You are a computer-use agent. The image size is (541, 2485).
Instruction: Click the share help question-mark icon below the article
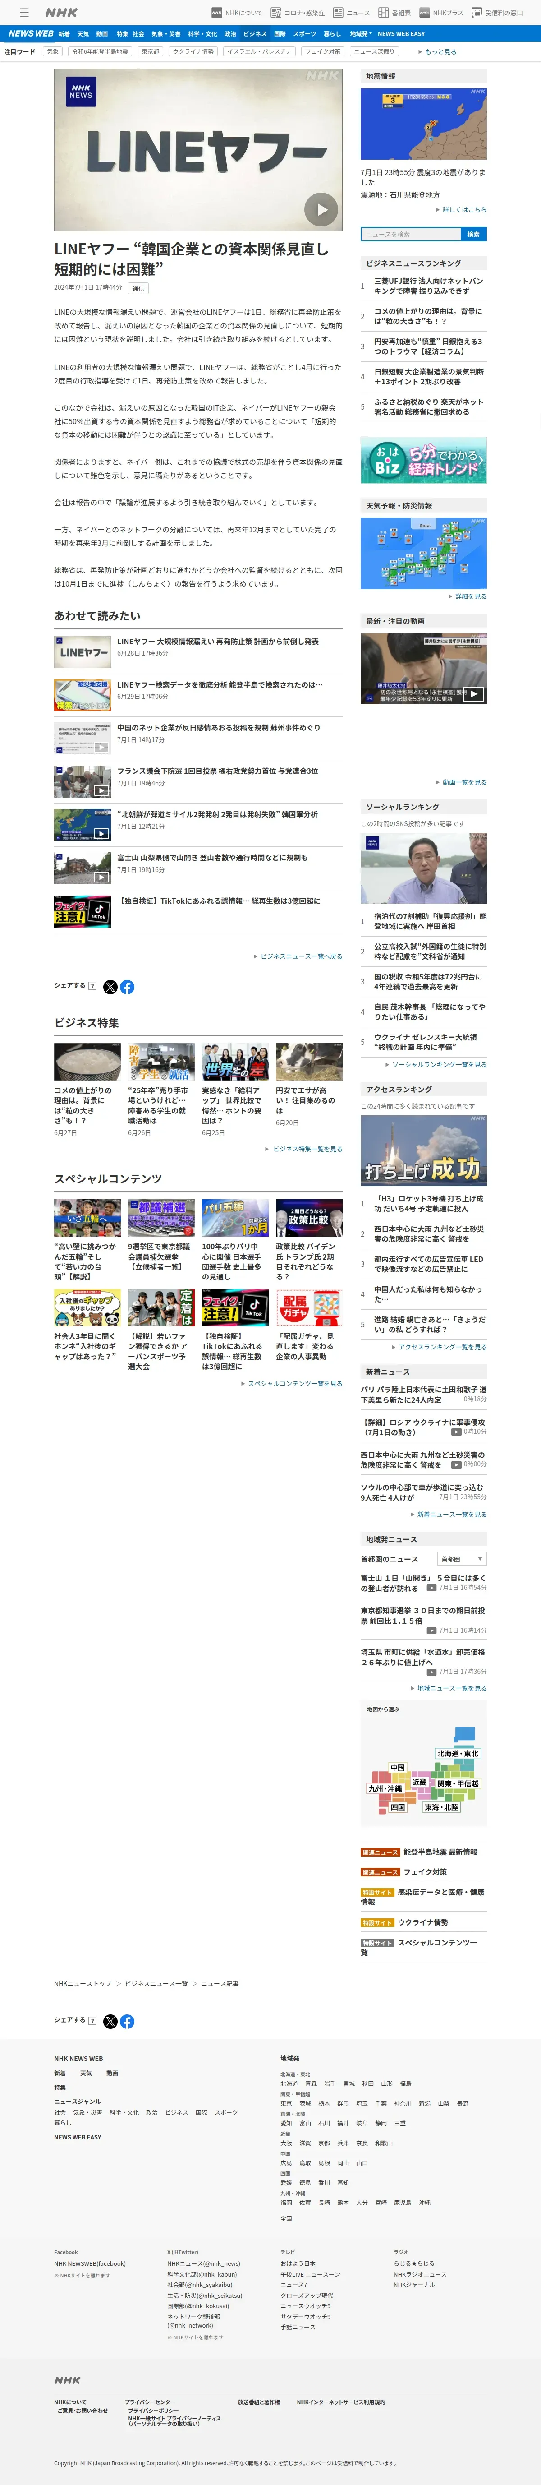pos(92,986)
